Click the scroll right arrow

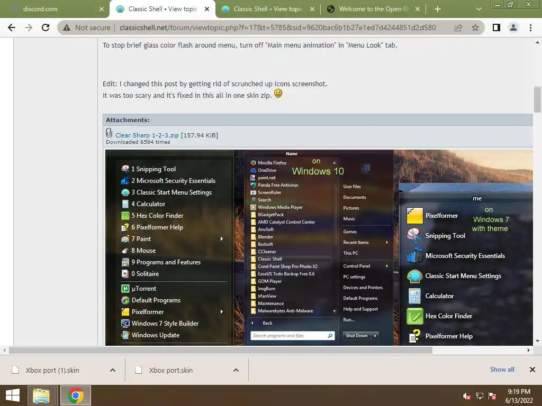(529, 350)
